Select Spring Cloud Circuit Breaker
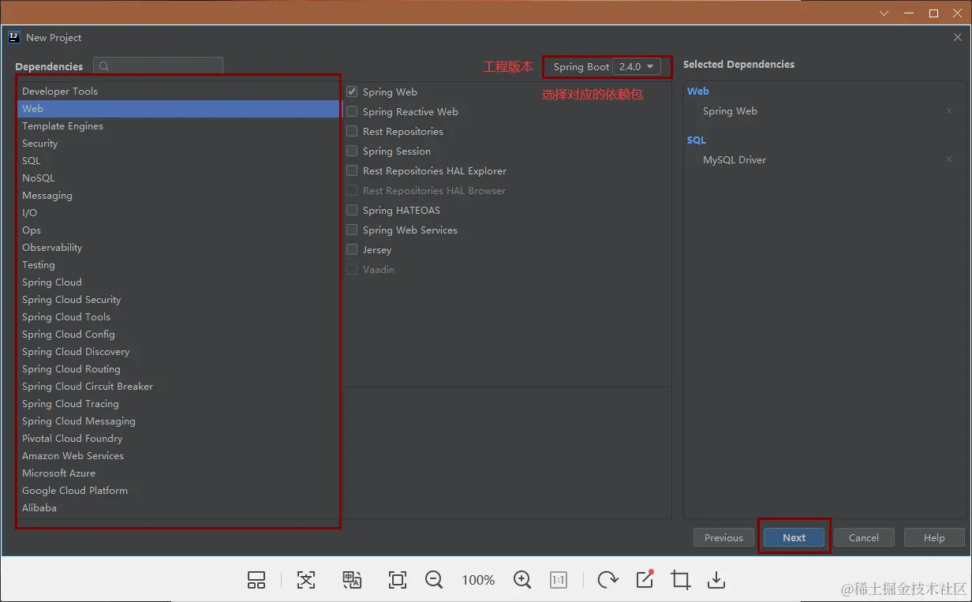 [x=178, y=387]
